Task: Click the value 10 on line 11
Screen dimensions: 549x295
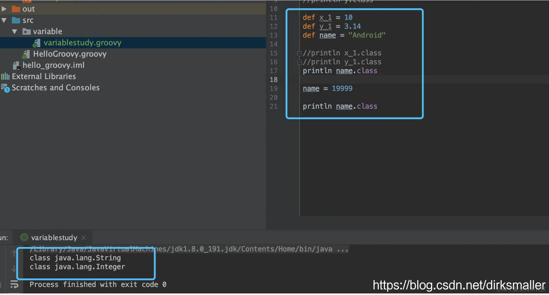Action: [x=348, y=18]
